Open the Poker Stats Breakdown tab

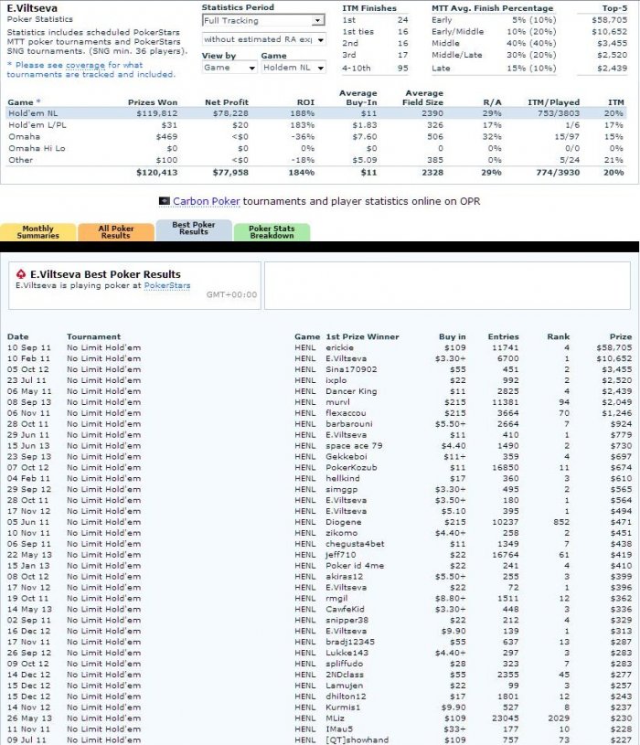click(x=272, y=232)
